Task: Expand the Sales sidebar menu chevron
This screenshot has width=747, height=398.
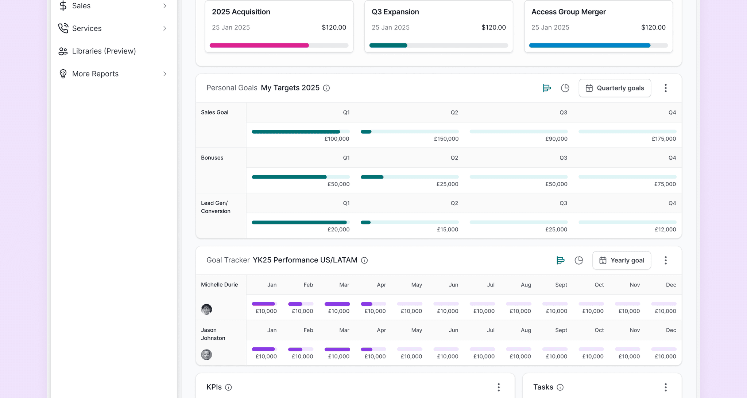Action: tap(165, 6)
